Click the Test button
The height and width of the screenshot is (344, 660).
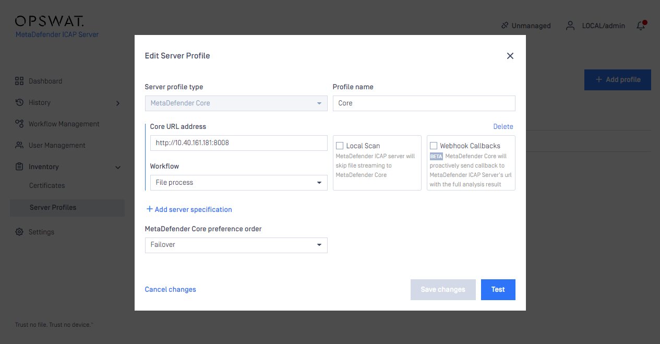(498, 290)
